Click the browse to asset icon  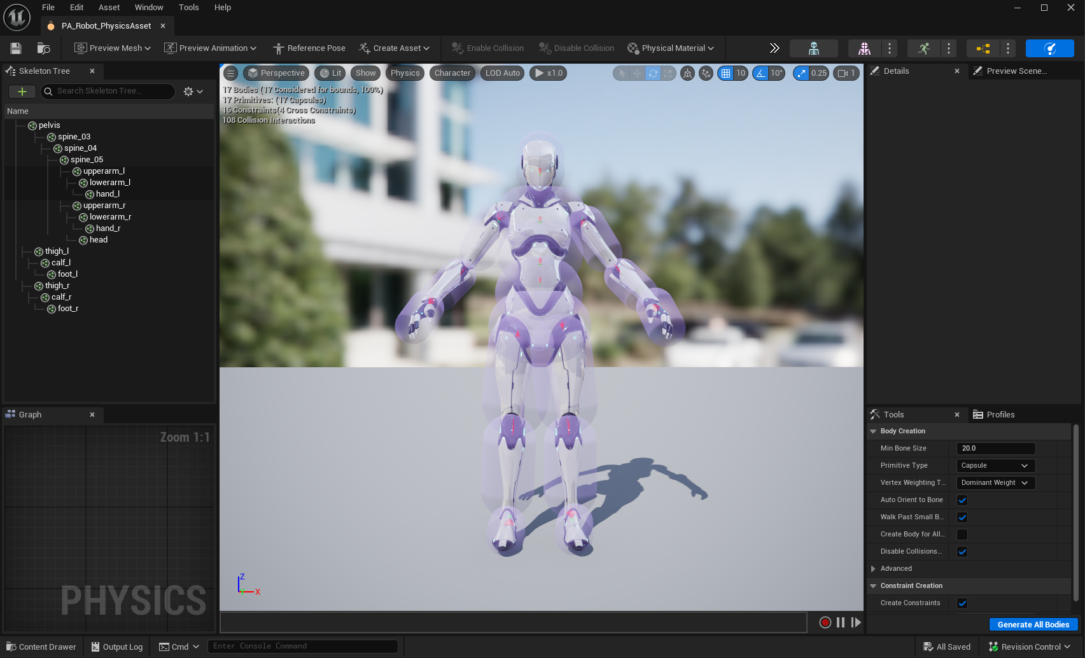tap(43, 48)
